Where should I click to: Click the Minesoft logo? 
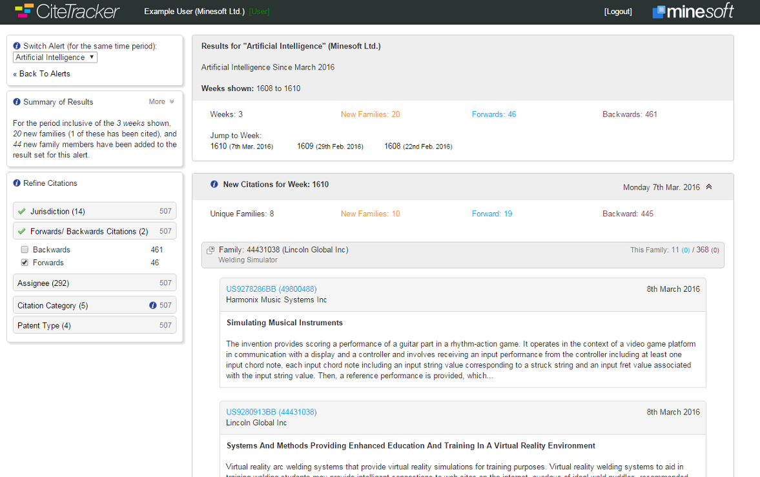click(693, 11)
